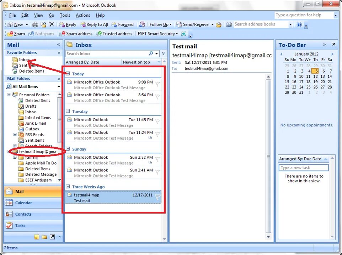
Task: Expand the RSS Feeds folder
Action: (15, 135)
